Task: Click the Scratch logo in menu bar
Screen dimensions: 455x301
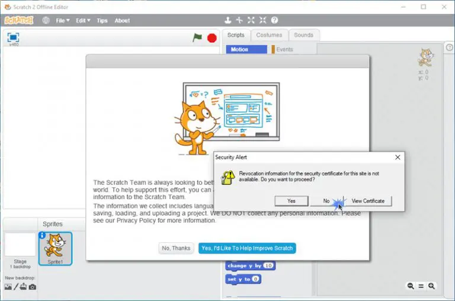Action: (x=19, y=20)
